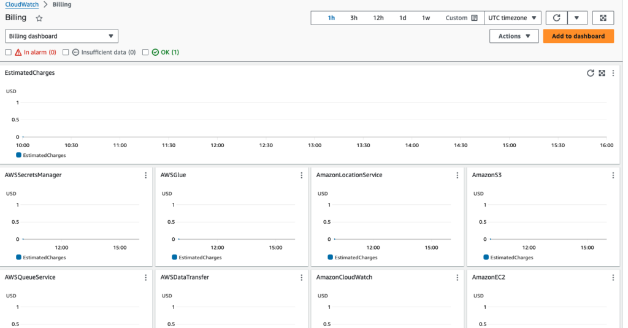Screen dimensions: 628x328
Task: Click the green OK status icon
Action: 155,52
